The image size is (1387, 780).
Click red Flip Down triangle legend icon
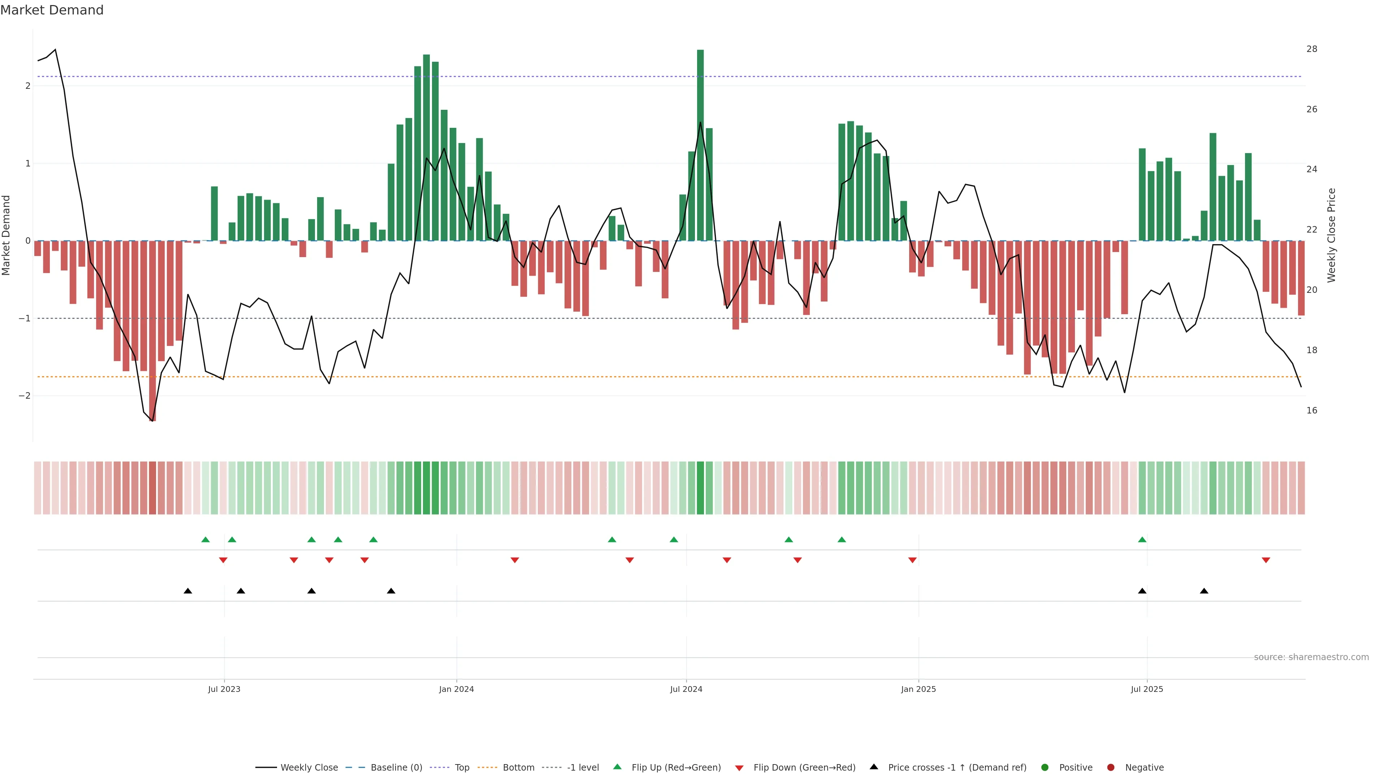point(739,768)
